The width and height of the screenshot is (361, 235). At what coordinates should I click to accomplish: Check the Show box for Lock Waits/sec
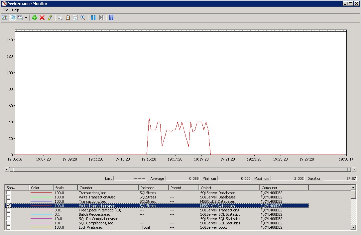pyautogui.click(x=9, y=227)
